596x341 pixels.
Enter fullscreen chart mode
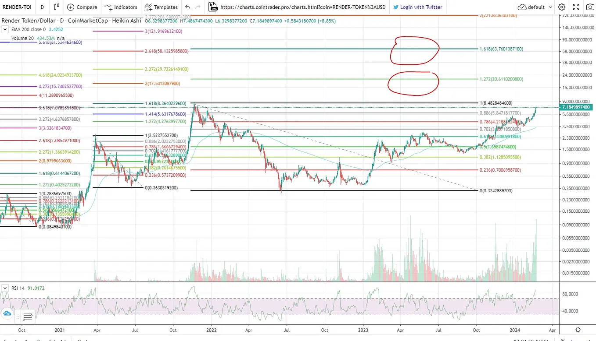[576, 7]
